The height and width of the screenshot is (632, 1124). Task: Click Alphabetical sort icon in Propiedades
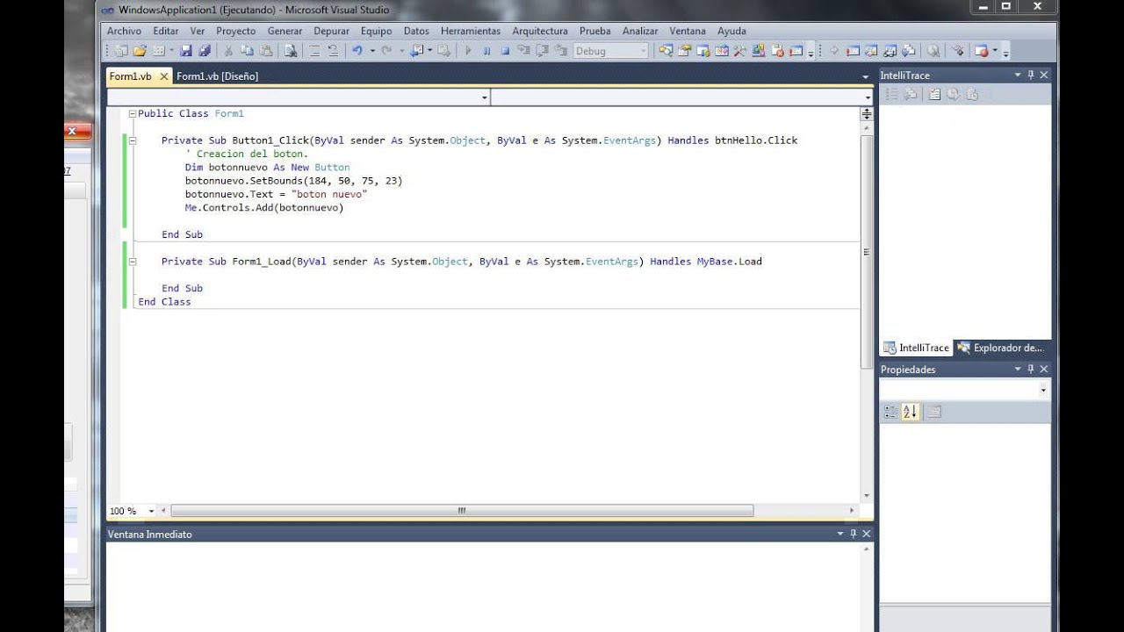tap(910, 412)
